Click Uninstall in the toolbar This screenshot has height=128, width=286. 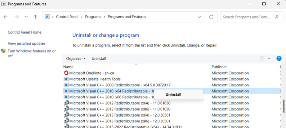click(99, 59)
